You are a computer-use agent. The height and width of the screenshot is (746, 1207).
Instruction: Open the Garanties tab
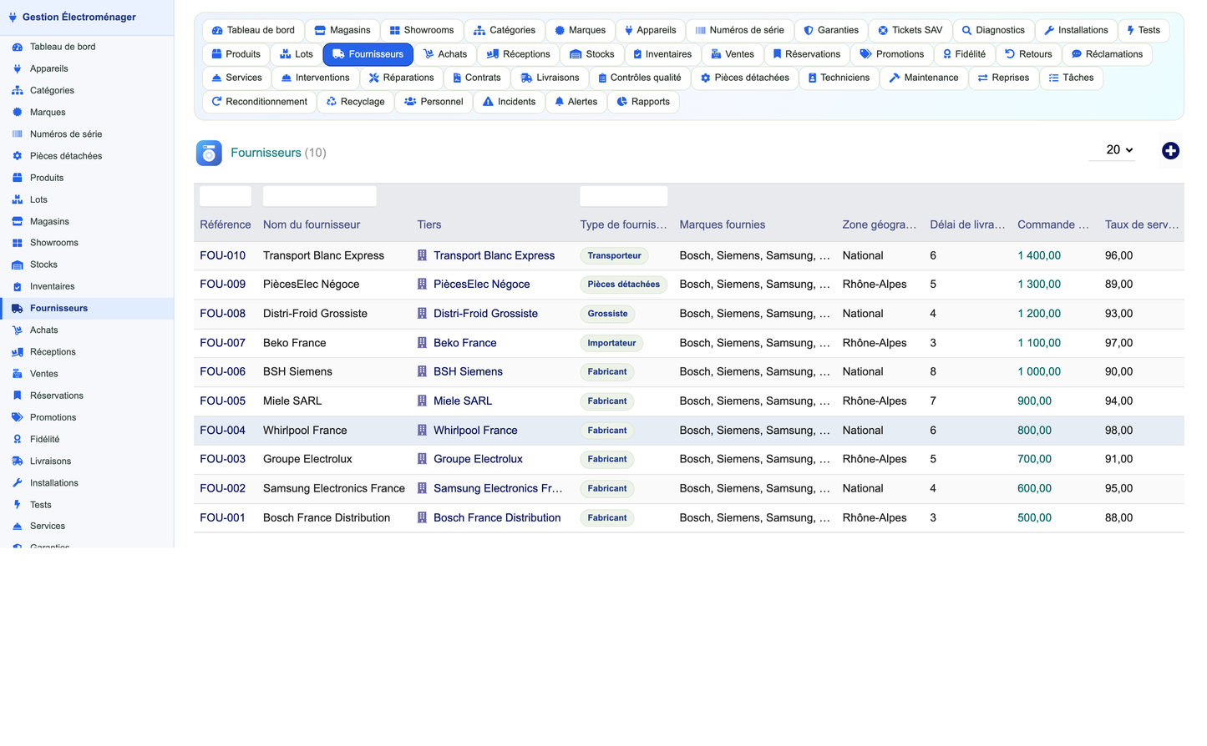point(831,30)
